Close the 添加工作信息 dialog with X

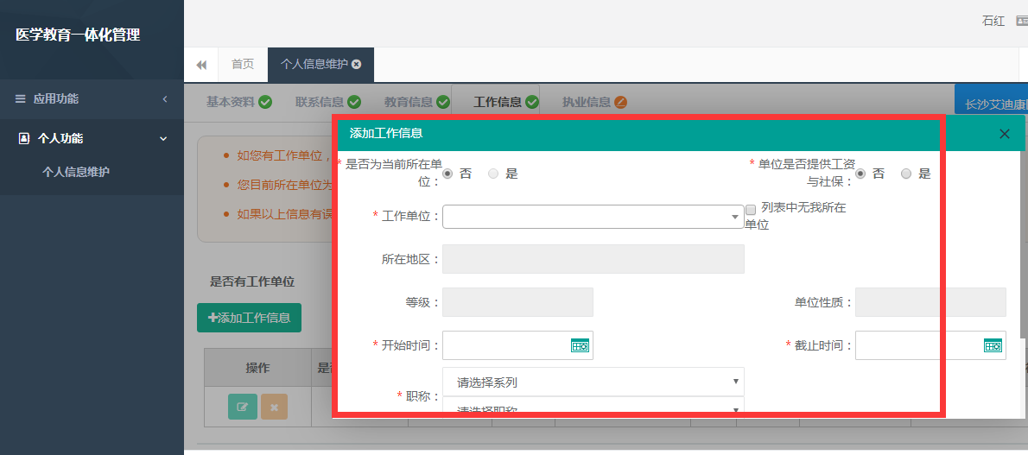coord(1005,134)
